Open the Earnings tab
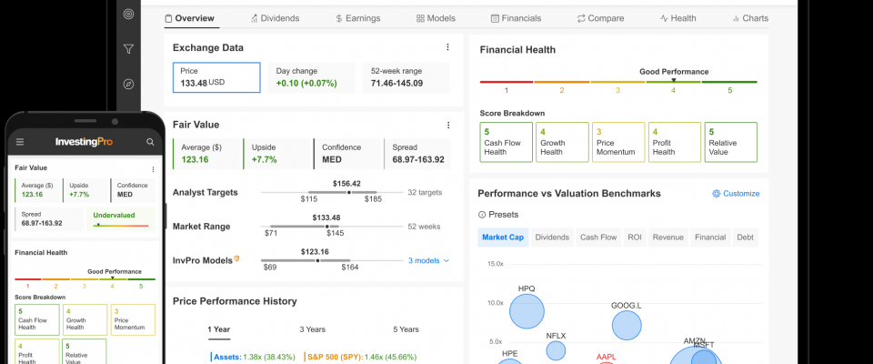The width and height of the screenshot is (873, 364). [358, 18]
